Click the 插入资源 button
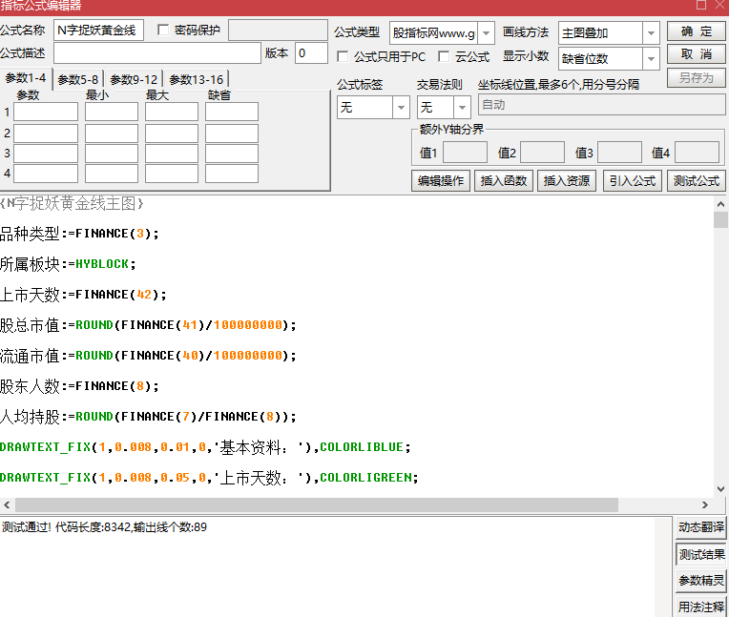 click(567, 181)
